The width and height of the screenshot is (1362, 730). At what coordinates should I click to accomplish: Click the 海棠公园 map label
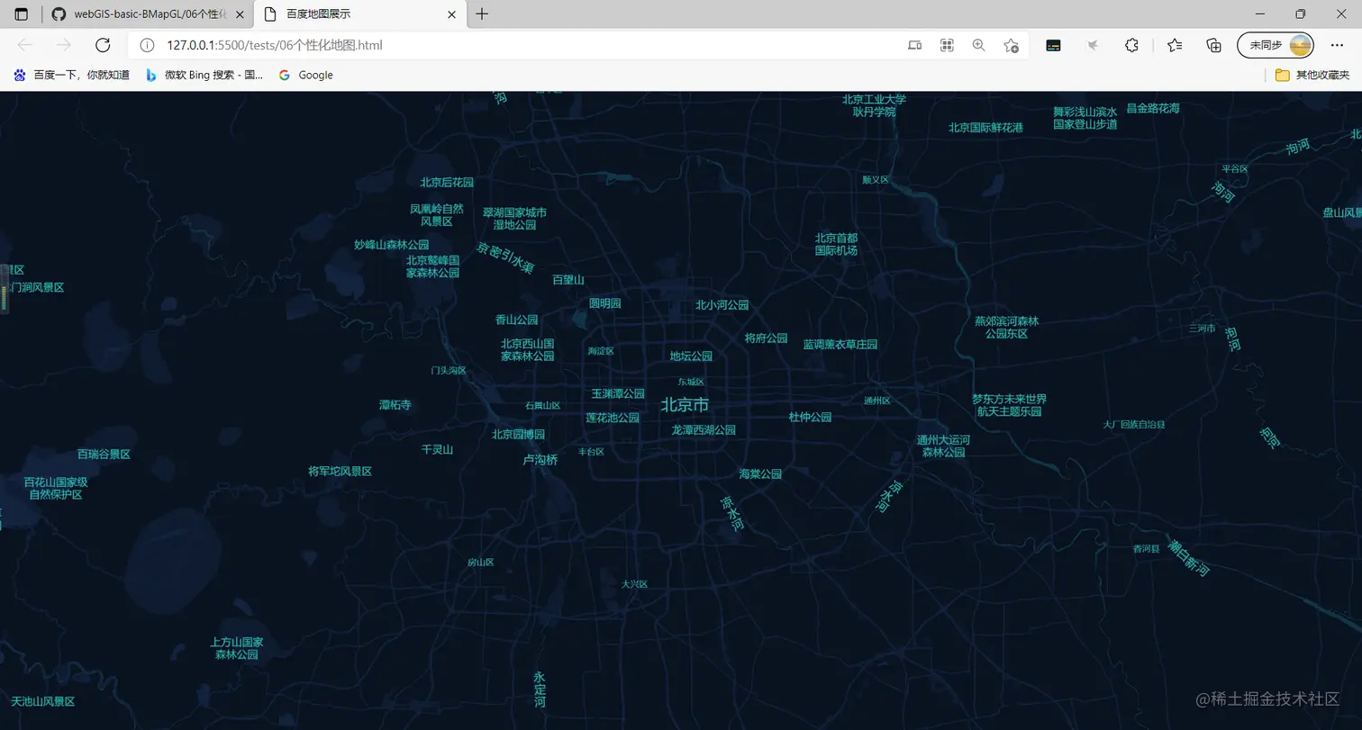click(760, 473)
